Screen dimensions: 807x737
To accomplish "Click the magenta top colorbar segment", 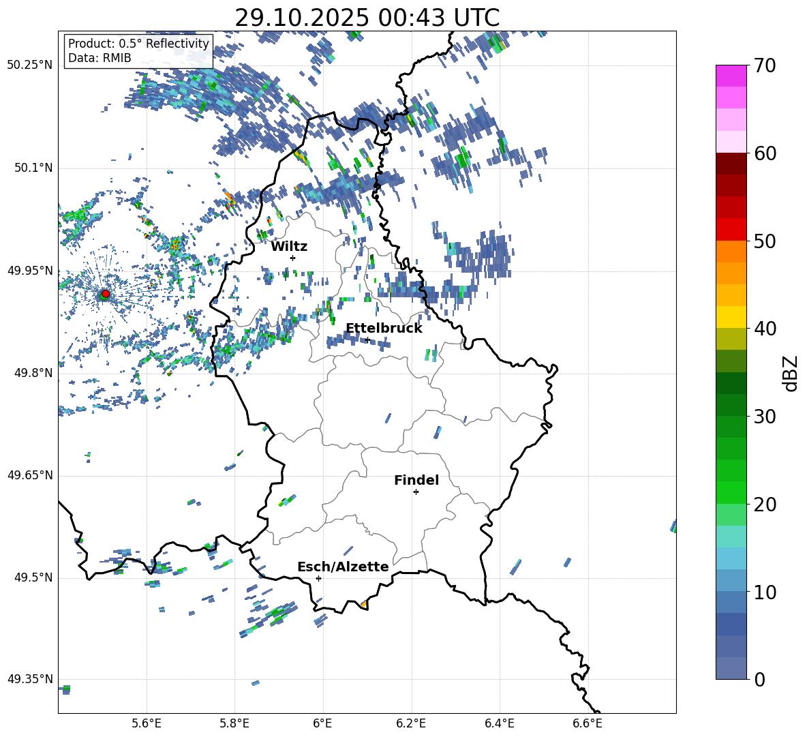I will pyautogui.click(x=731, y=76).
